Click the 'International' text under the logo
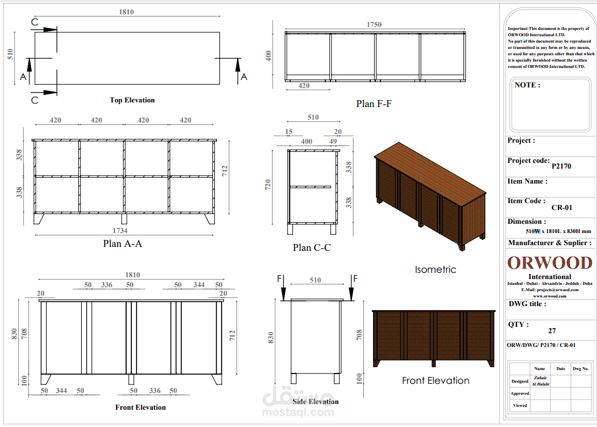Screen dimensions: 597x427 coord(550,277)
